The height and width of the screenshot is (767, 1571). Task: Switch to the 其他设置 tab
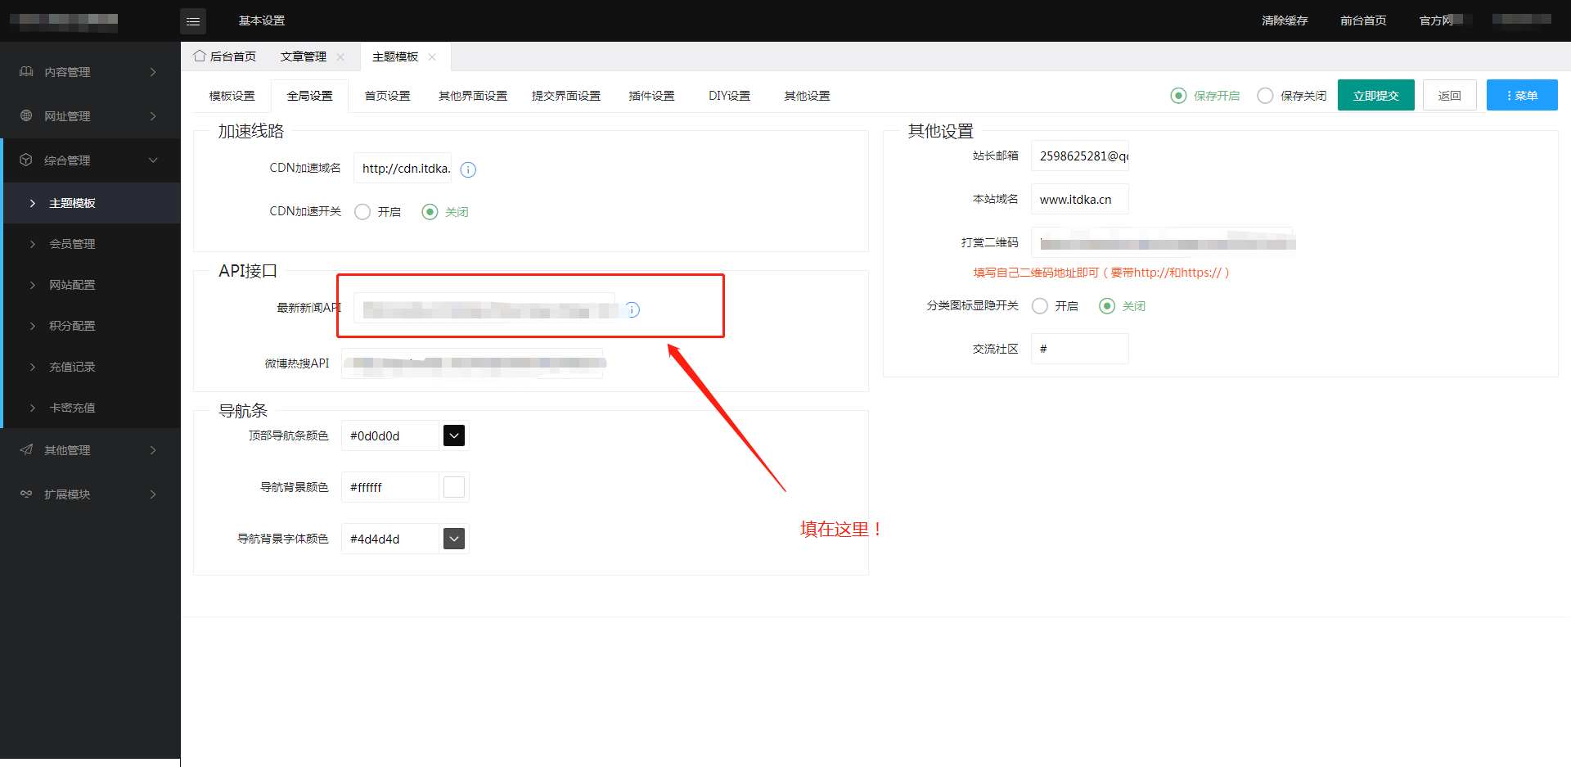coord(808,96)
